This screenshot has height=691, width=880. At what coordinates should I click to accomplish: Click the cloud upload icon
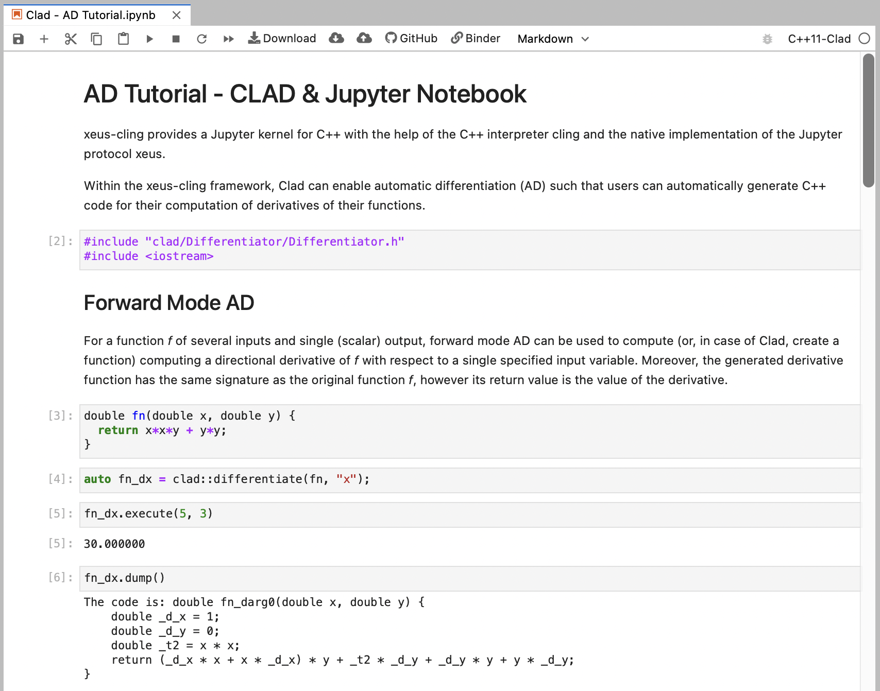(364, 38)
